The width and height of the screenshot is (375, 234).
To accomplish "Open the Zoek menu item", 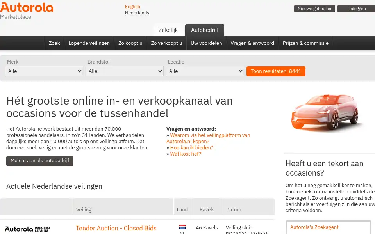I will tap(54, 43).
